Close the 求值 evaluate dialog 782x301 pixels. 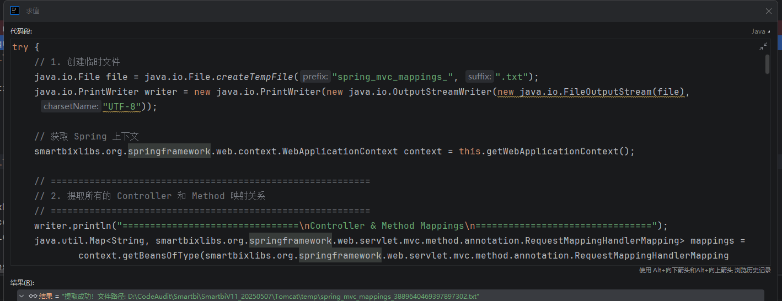coord(768,11)
